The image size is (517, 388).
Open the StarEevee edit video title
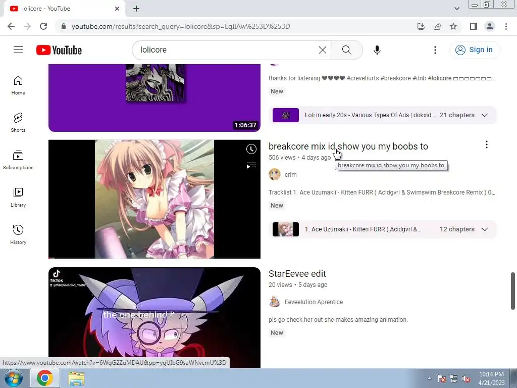(297, 273)
